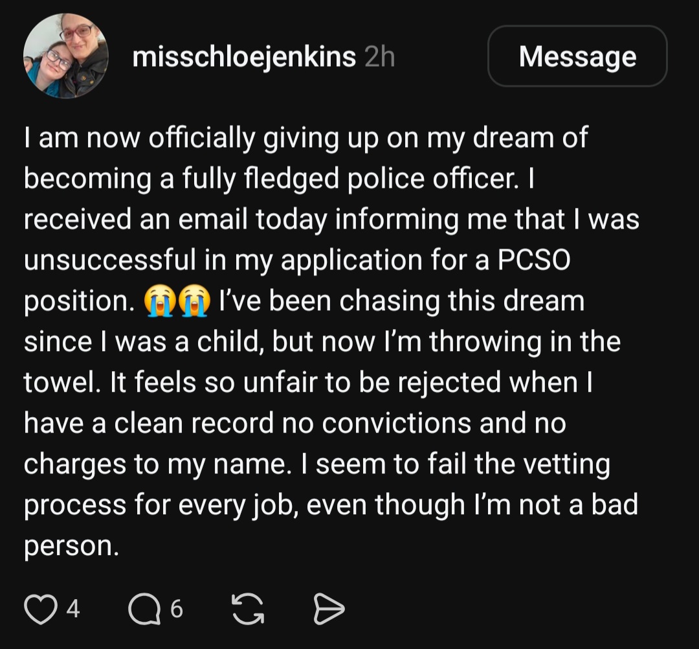View the like count of 4
This screenshot has height=649, width=699.
73,609
